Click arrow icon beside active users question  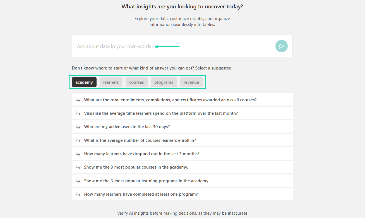[78, 126]
